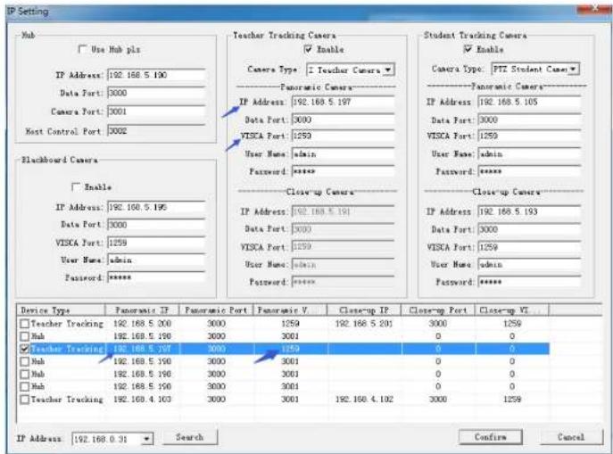Tick Enable under Blackboard Camera
Viewport: 613px width, 454px height.
[x=76, y=186]
